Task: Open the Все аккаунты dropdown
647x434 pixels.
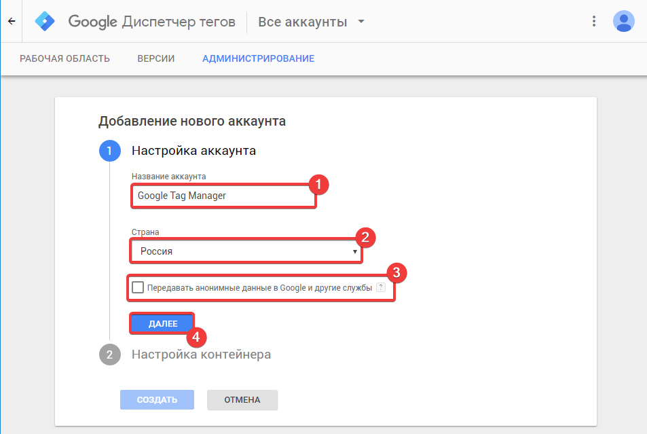Action: (310, 21)
